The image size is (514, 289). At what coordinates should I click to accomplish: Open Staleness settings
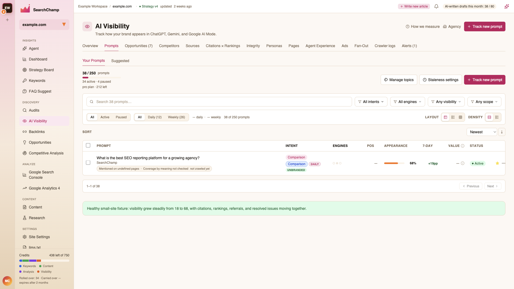tap(440, 80)
